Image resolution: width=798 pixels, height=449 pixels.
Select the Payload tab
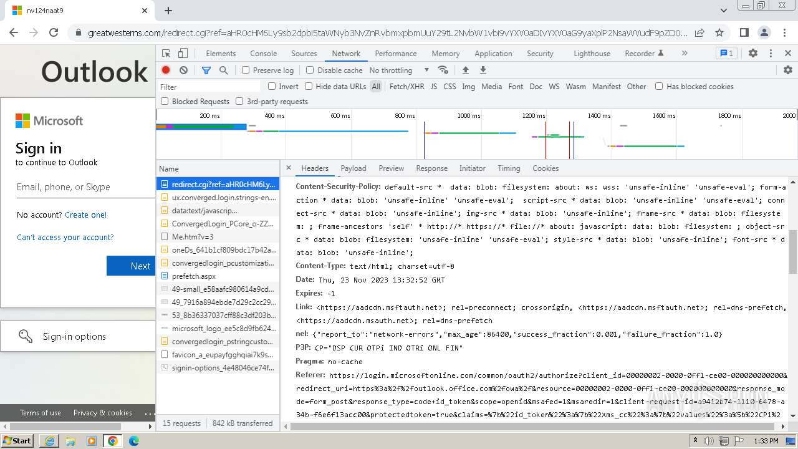(x=353, y=168)
